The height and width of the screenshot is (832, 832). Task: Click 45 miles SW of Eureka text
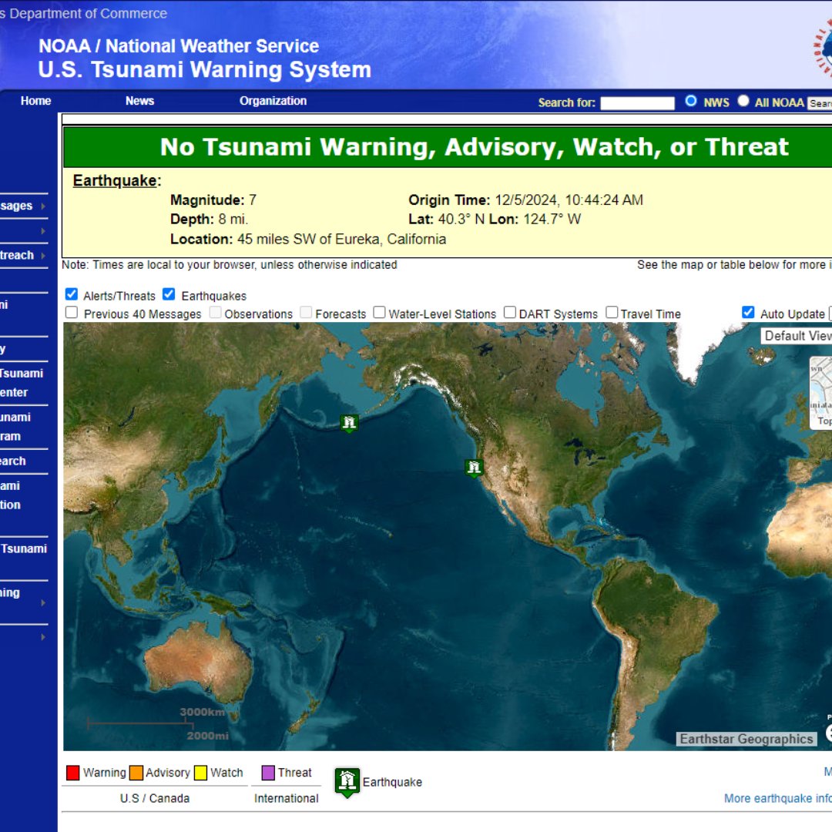[x=342, y=240]
